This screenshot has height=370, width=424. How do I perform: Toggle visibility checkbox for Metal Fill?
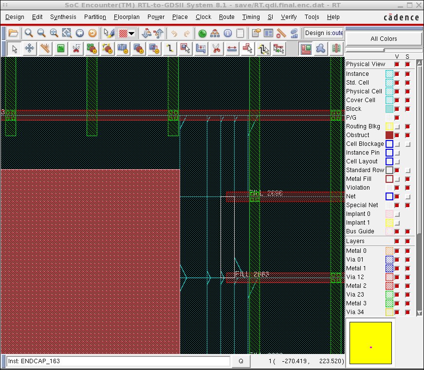click(397, 179)
